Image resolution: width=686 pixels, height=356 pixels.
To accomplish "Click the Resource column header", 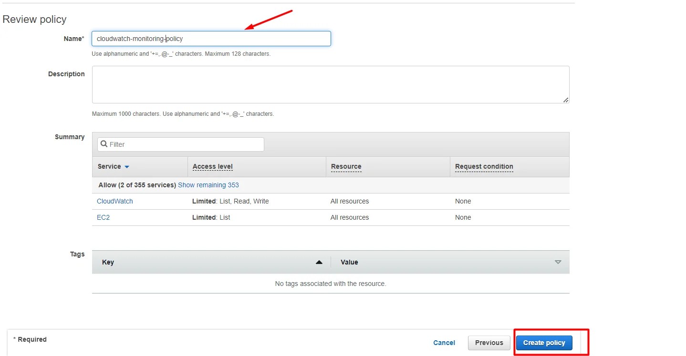I will click(345, 166).
